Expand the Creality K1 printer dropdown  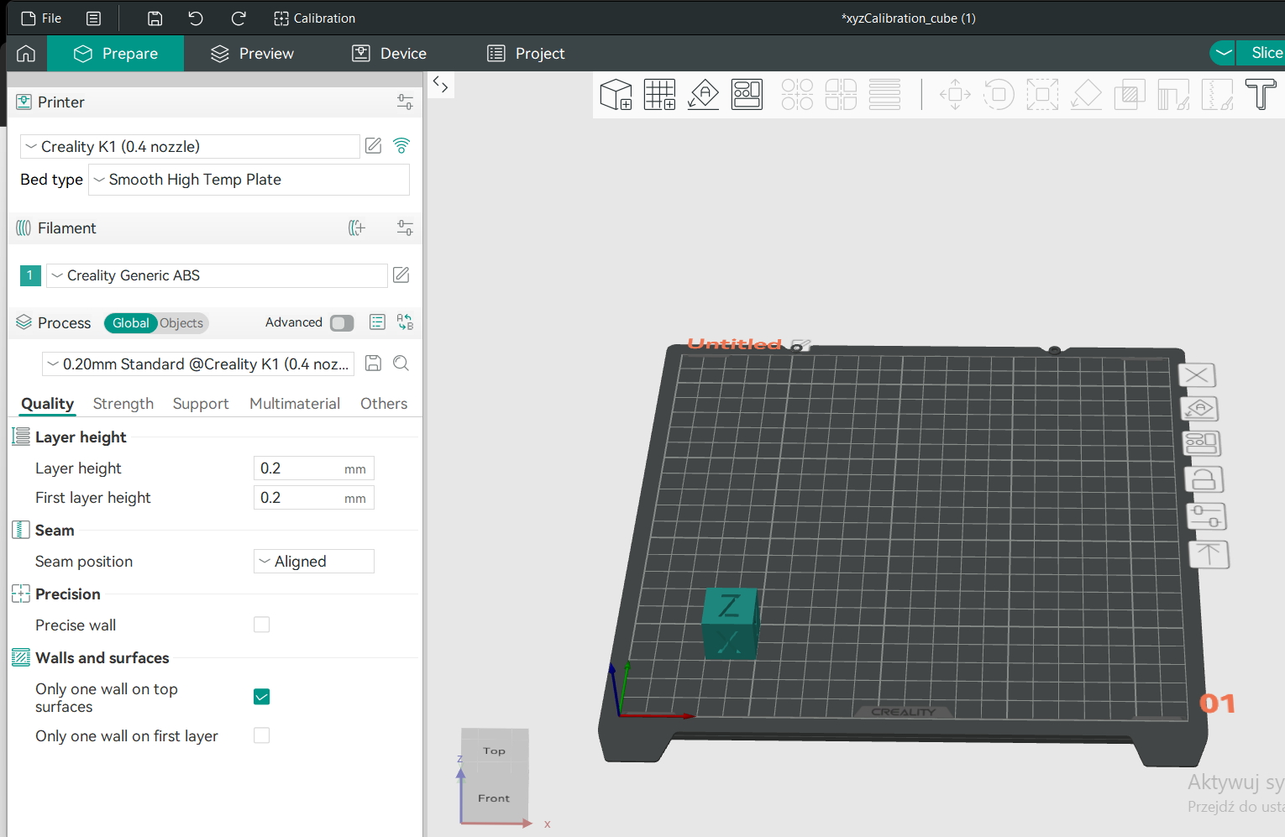coord(190,147)
